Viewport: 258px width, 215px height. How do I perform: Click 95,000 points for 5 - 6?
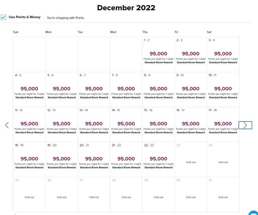[61, 89]
